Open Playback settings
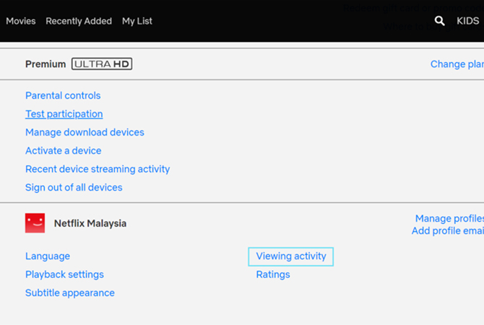The width and height of the screenshot is (484, 325). [x=64, y=274]
